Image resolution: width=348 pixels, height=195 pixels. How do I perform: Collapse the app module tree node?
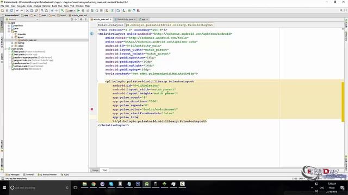tap(6, 23)
